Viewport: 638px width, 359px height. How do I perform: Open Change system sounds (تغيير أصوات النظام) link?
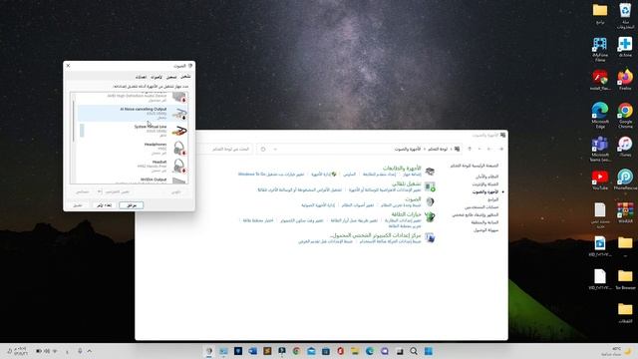358,205
